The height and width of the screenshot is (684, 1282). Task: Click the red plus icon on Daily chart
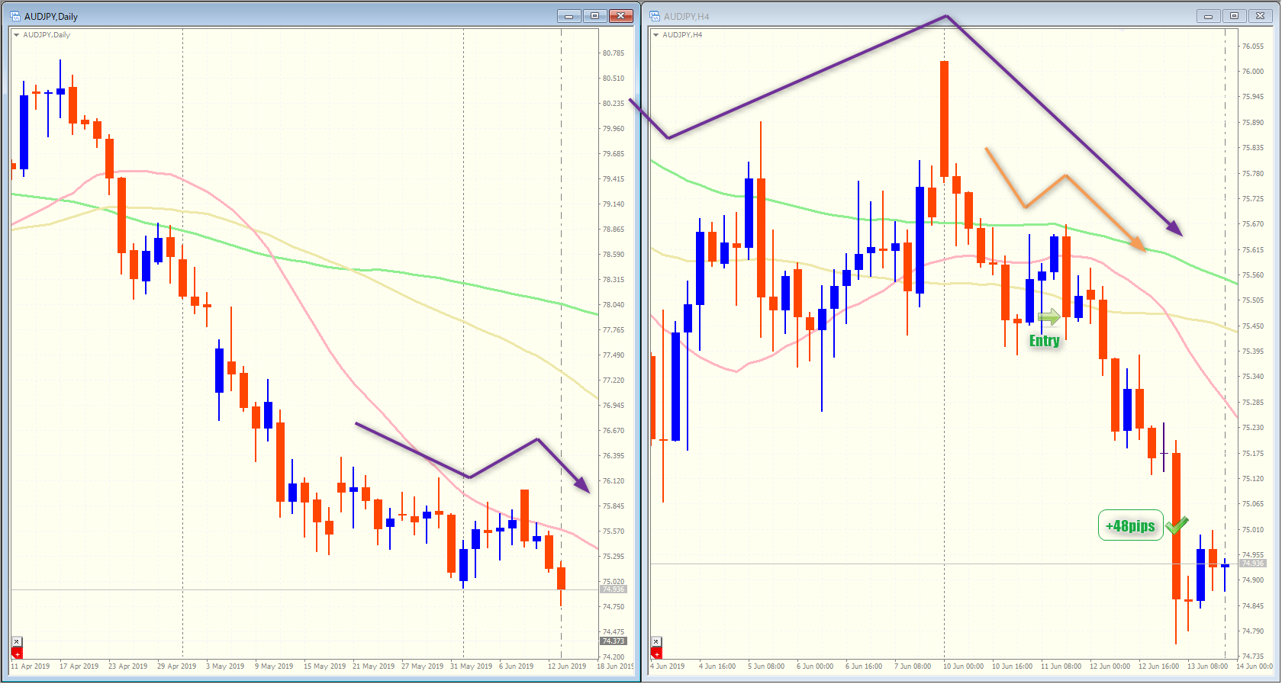coord(17,653)
